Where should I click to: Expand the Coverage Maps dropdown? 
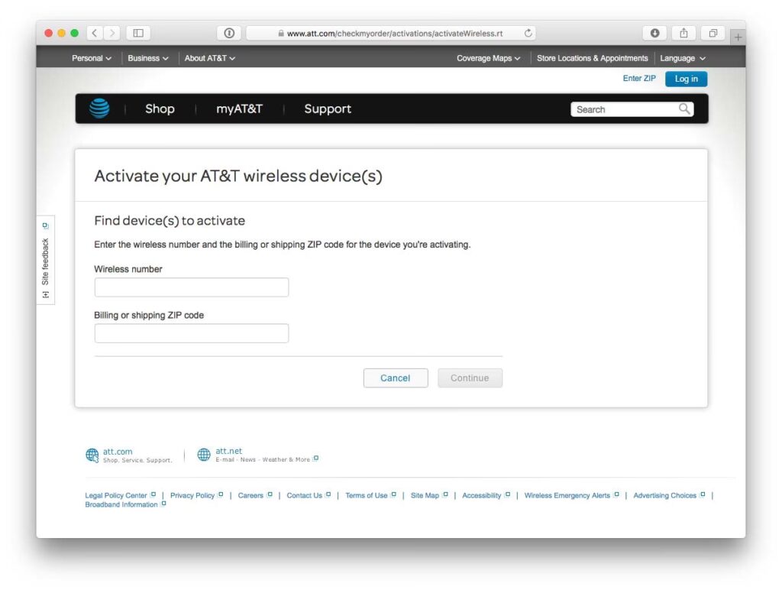tap(489, 58)
